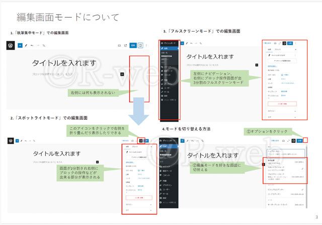322x225 pixels.
Task: Click the blue 公開 button in screenshot 3
Action: [x=290, y=43]
